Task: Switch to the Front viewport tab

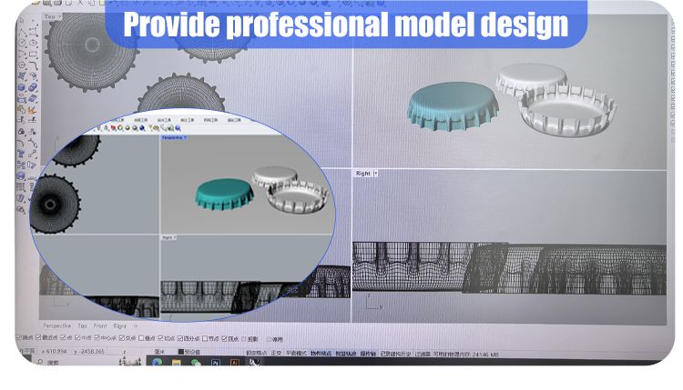Action: tap(100, 325)
